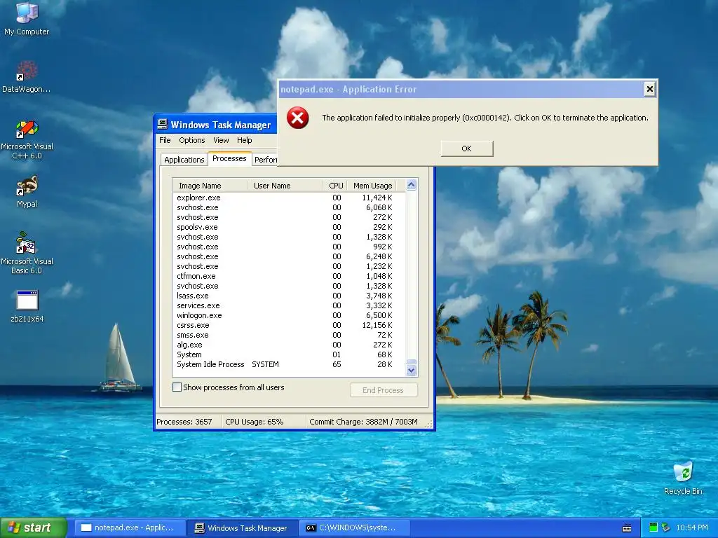Open the Start menu

(x=34, y=527)
